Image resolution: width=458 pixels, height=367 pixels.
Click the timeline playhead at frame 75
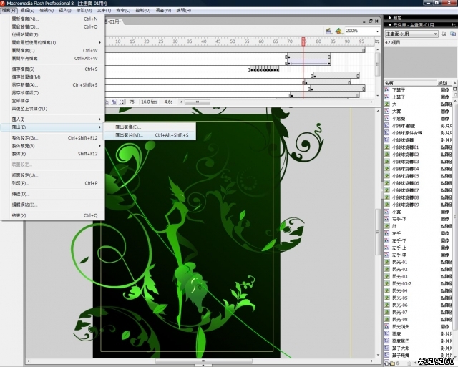(303, 41)
